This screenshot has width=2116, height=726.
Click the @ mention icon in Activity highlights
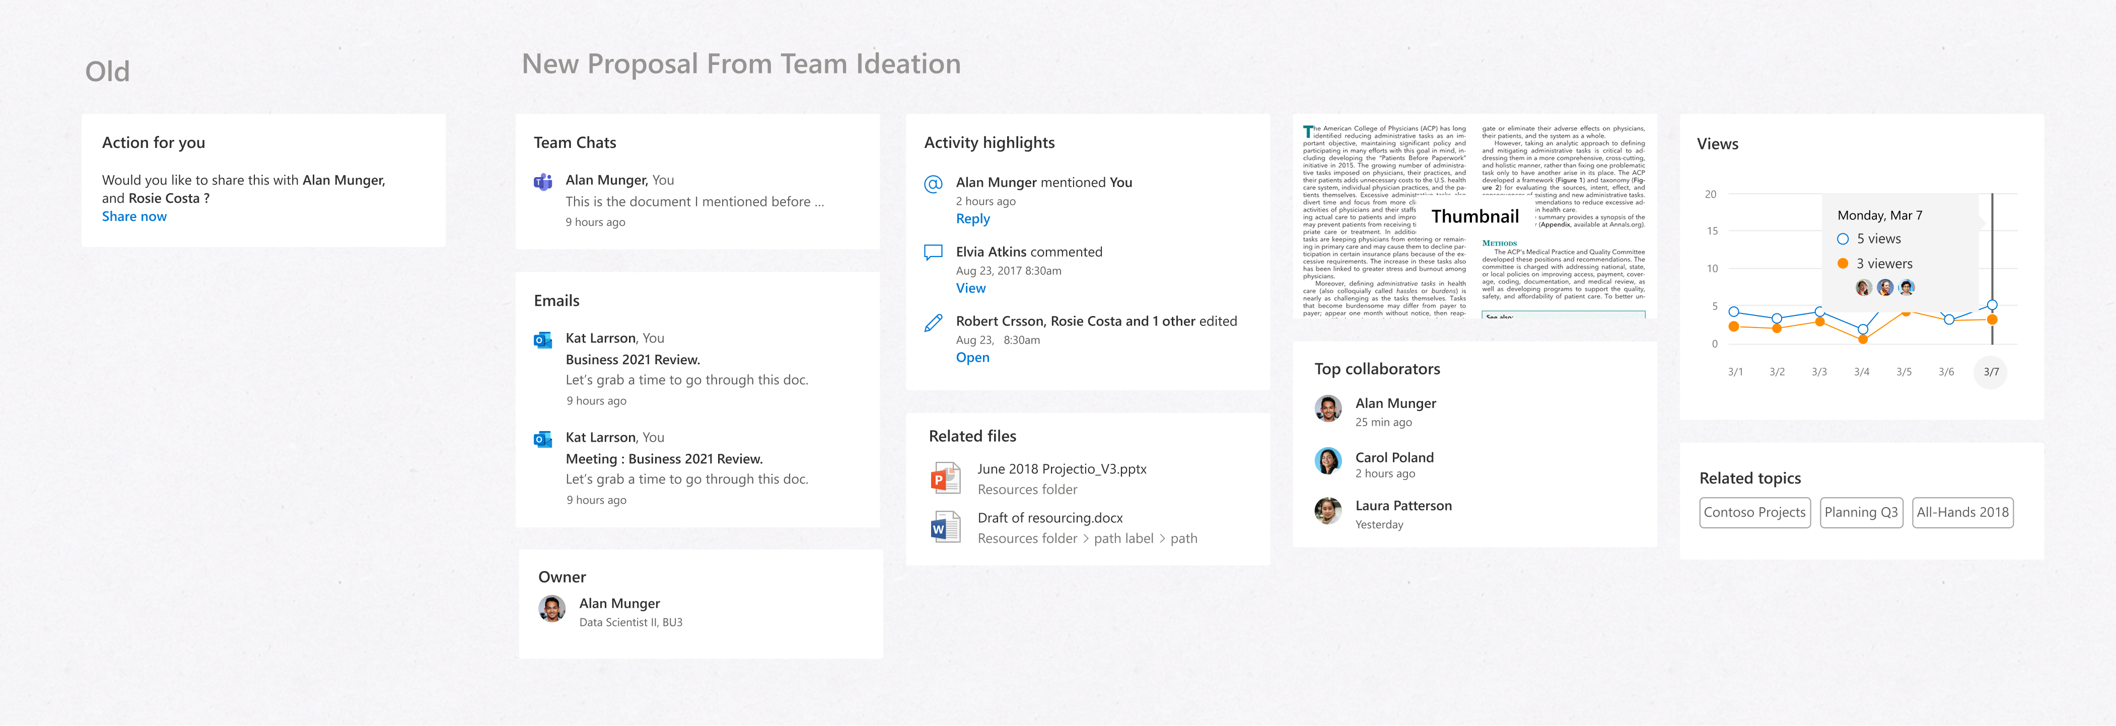point(933,184)
